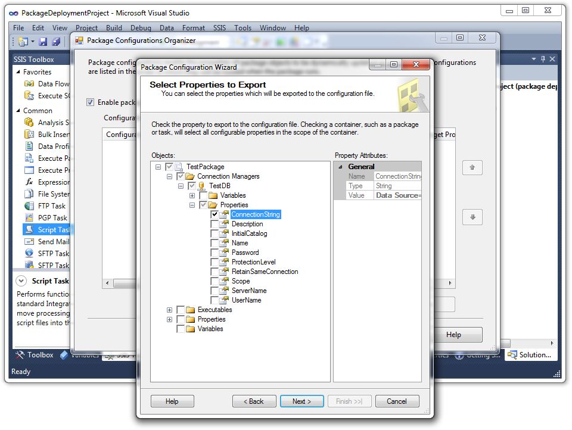
Task: Click the Back button in wizard
Action: (x=254, y=401)
